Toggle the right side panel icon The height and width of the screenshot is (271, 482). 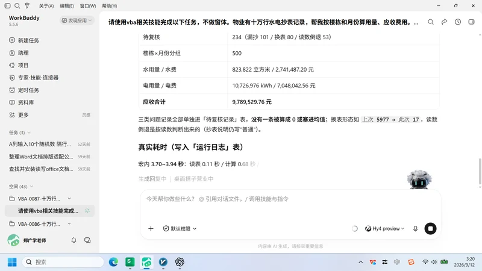point(471,22)
